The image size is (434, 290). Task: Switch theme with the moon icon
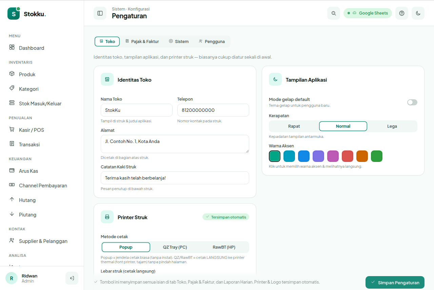coord(418,13)
